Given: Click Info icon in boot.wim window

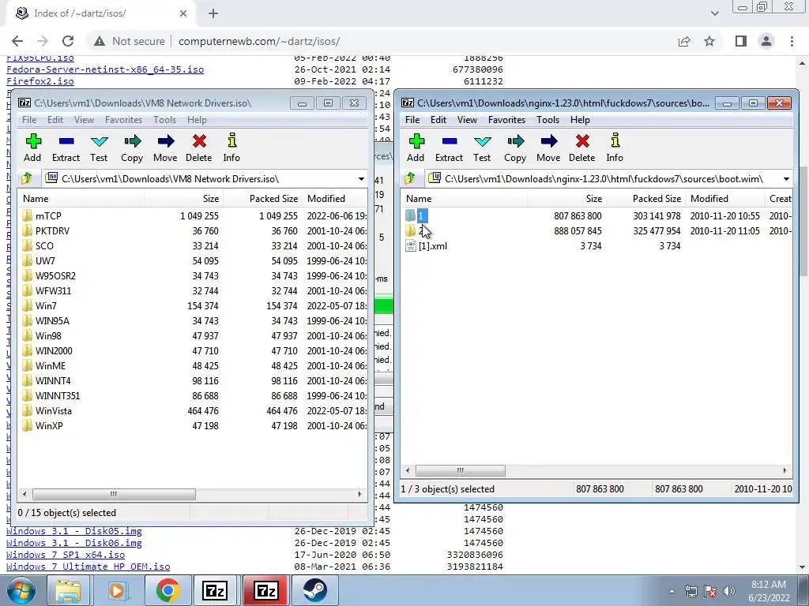Looking at the screenshot, I should coord(615,140).
